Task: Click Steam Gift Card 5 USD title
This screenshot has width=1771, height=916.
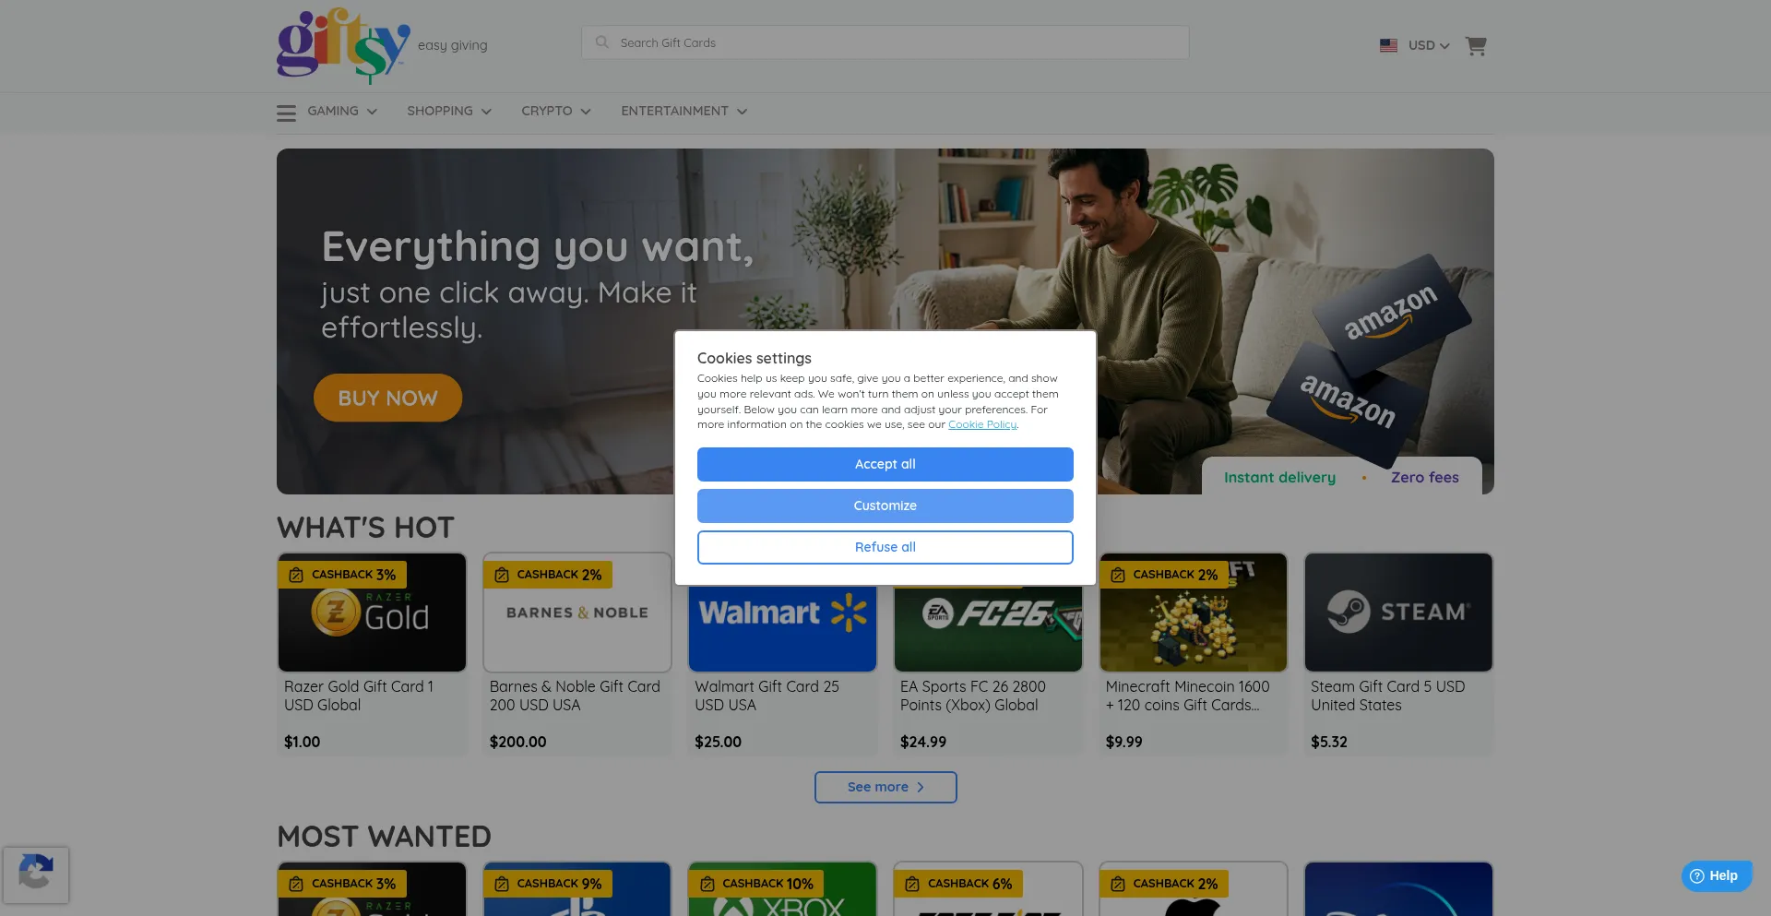Action: click(x=1387, y=696)
